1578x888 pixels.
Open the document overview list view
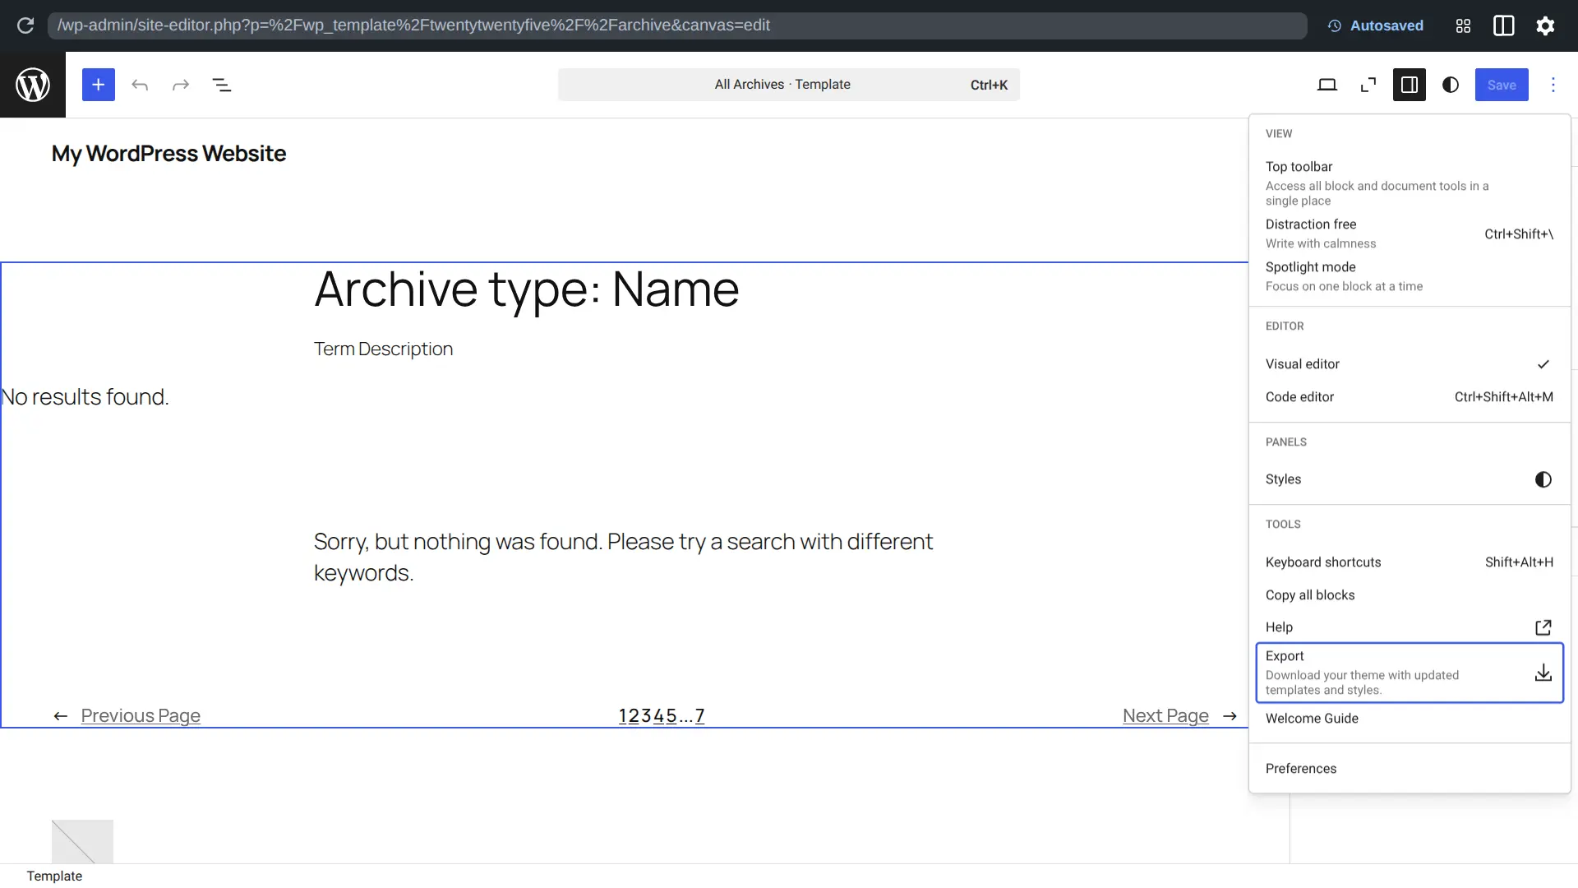point(222,85)
